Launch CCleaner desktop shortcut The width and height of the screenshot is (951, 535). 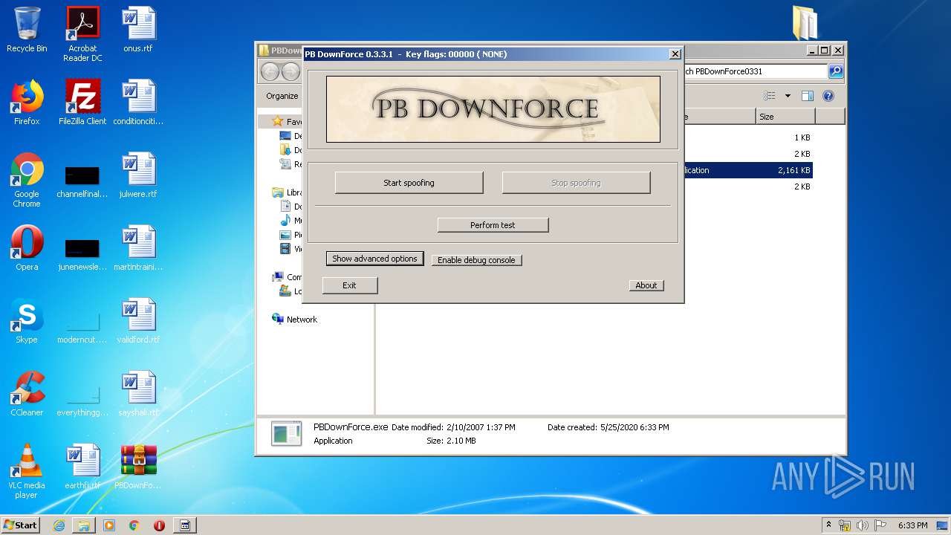[x=27, y=394]
